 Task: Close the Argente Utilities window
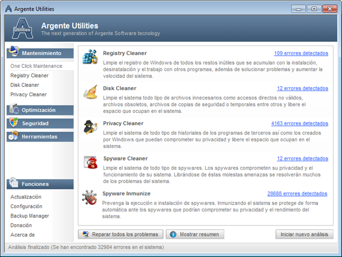point(330,9)
